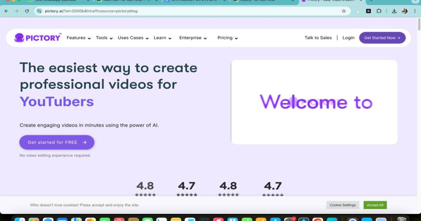This screenshot has height=221, width=421.
Task: Click the Pictory octopus logo
Action: [x=37, y=38]
